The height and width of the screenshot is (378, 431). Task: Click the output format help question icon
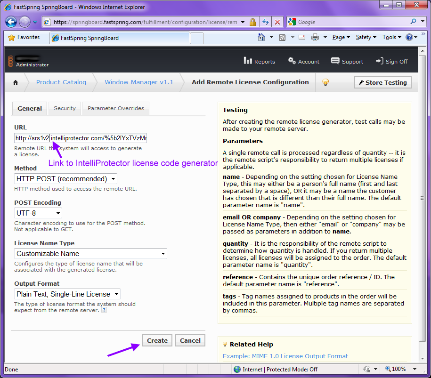click(104, 310)
